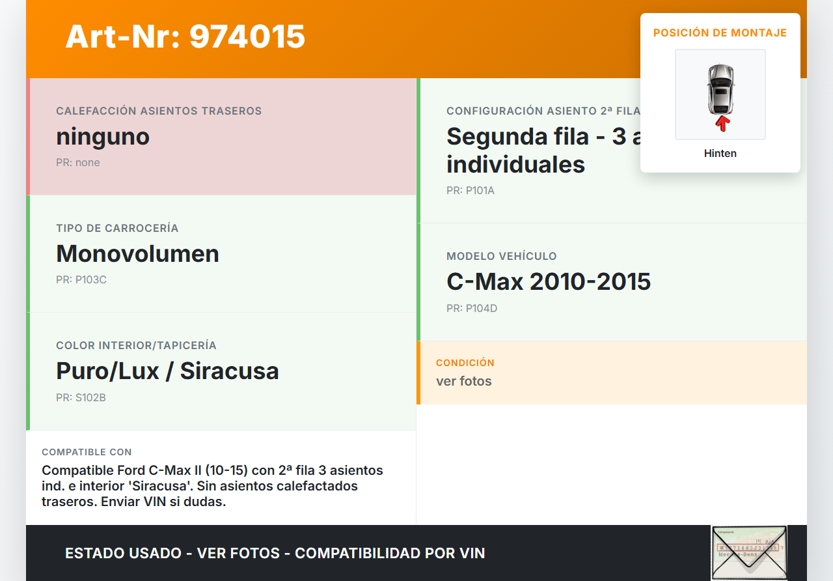Open the envelope image in the footer
The height and width of the screenshot is (581, 833).
(x=749, y=553)
